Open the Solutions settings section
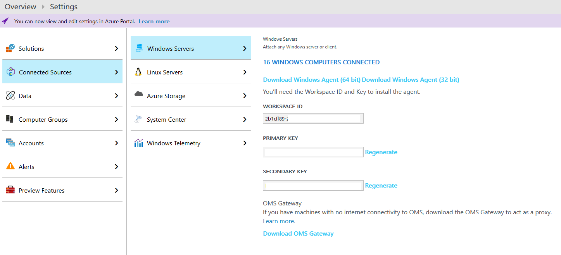Viewport: 561px width, 255px height. point(62,48)
